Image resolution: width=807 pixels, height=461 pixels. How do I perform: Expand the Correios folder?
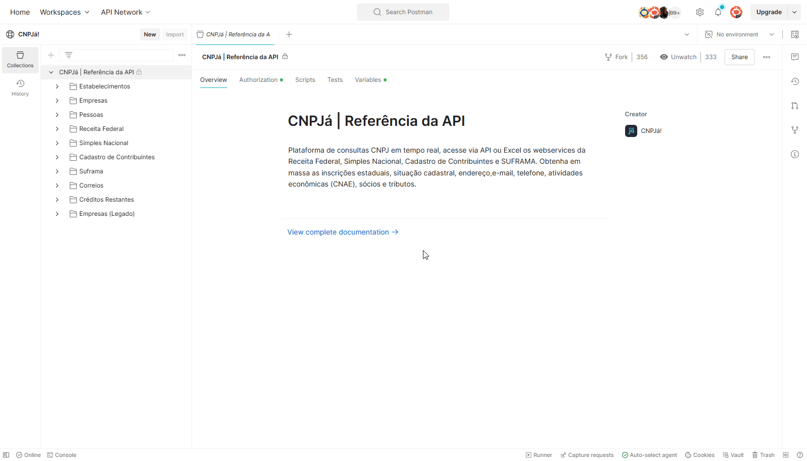tap(57, 186)
